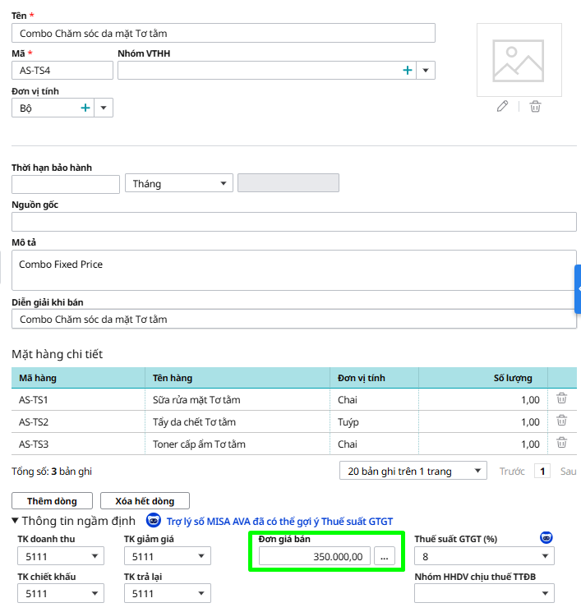
Task: Open the Nhóm VTHH dropdown arrow
Action: 426,71
